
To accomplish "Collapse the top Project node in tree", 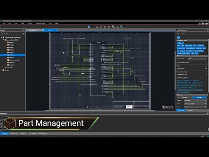I will 1,38.
